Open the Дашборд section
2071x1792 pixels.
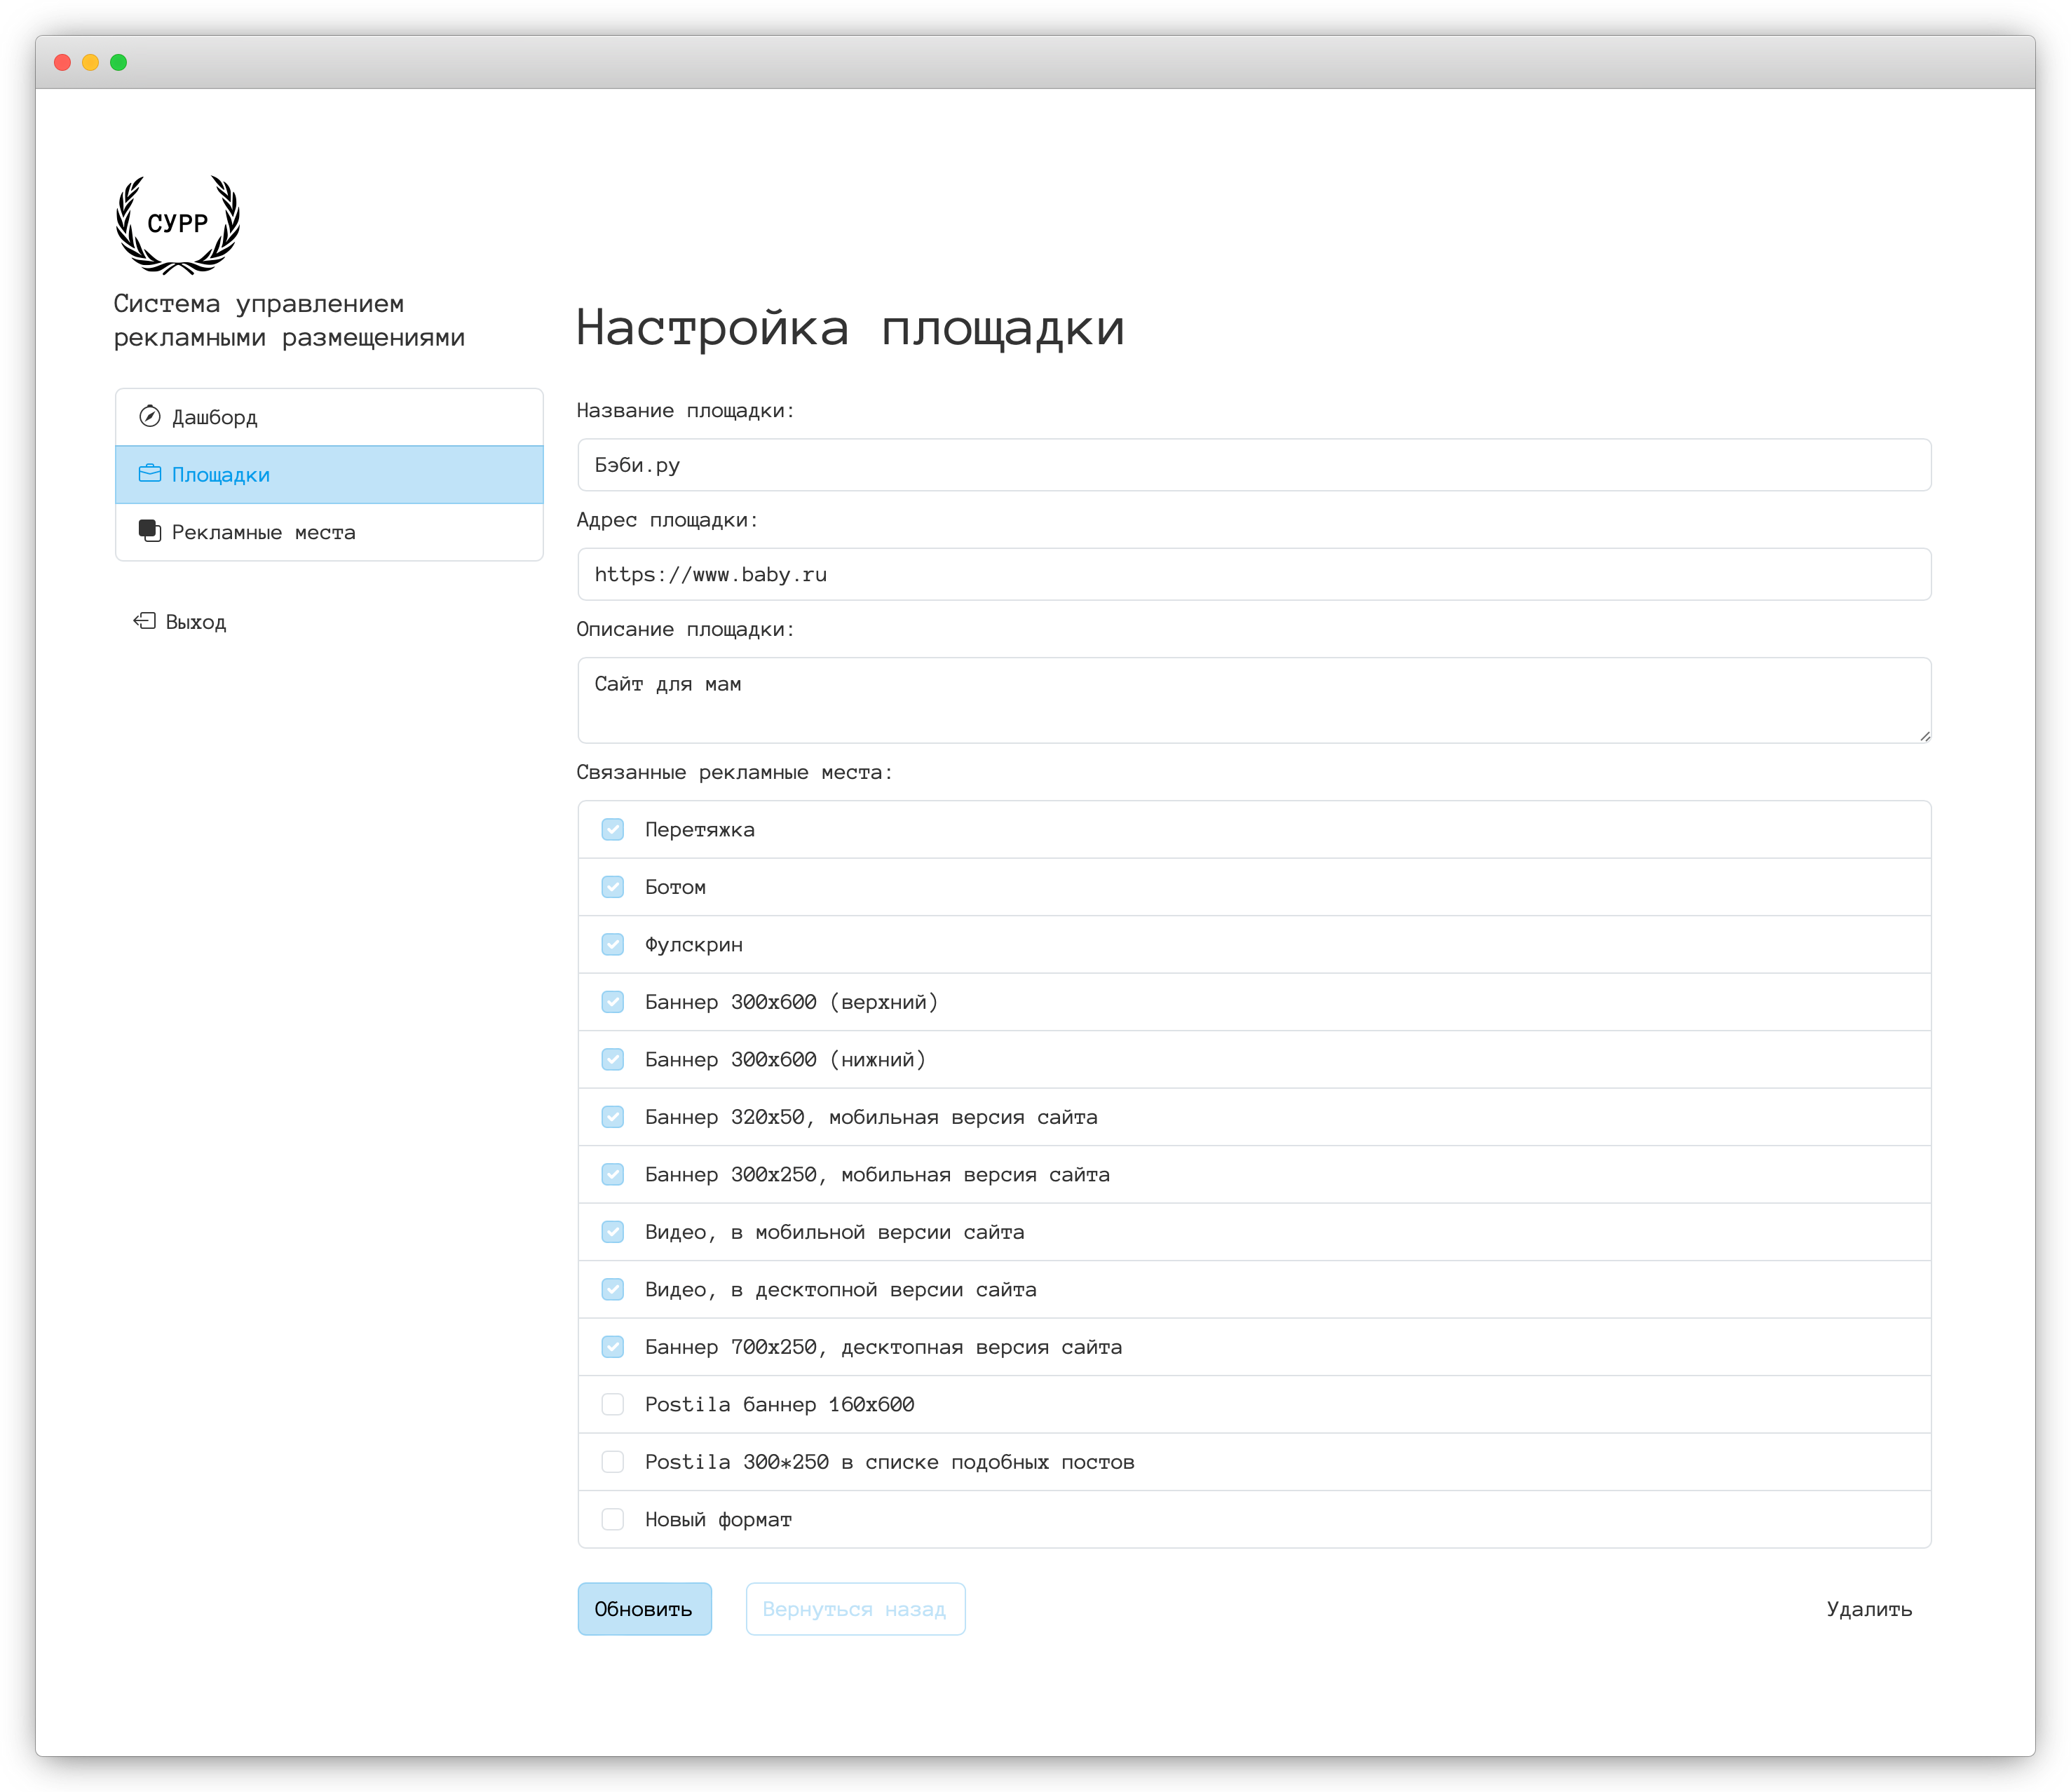click(x=215, y=416)
